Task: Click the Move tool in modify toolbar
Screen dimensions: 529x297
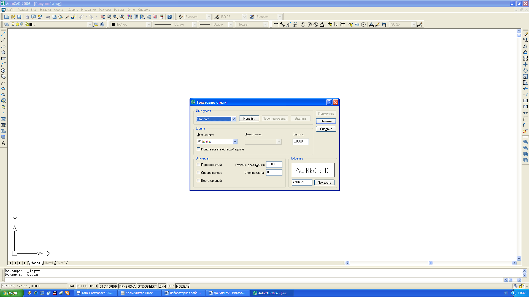Action: (525, 64)
